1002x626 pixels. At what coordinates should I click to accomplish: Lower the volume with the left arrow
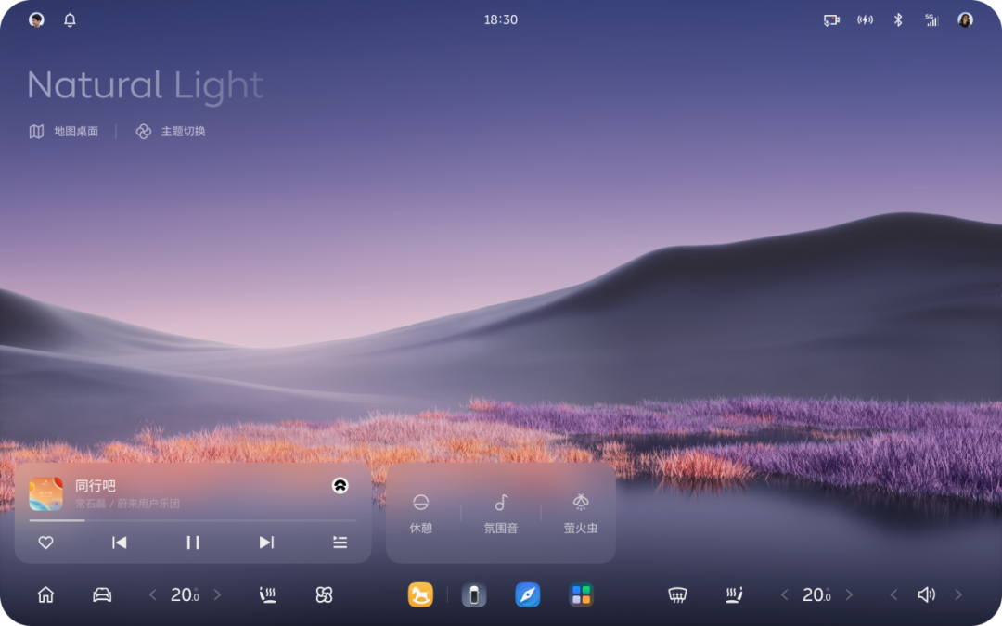pos(894,594)
